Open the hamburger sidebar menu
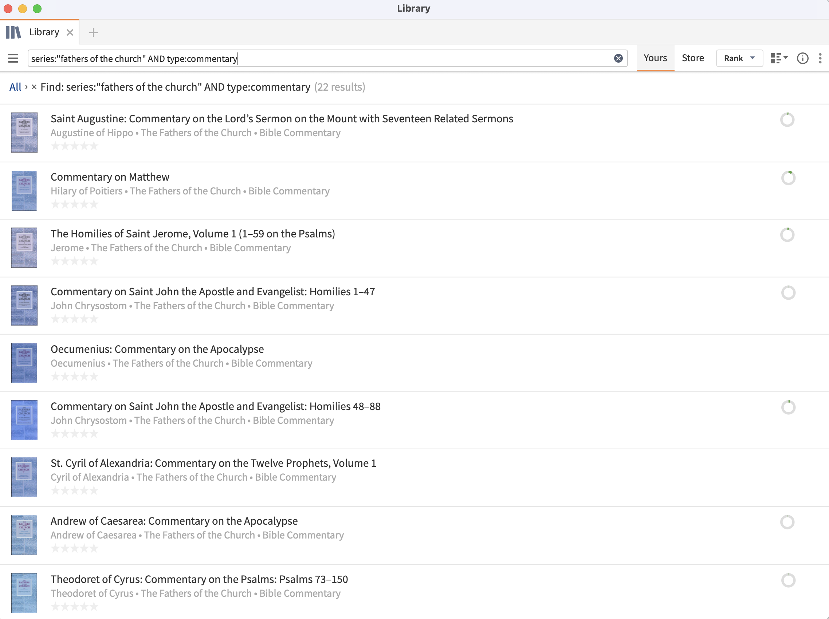The width and height of the screenshot is (829, 619). coord(13,59)
